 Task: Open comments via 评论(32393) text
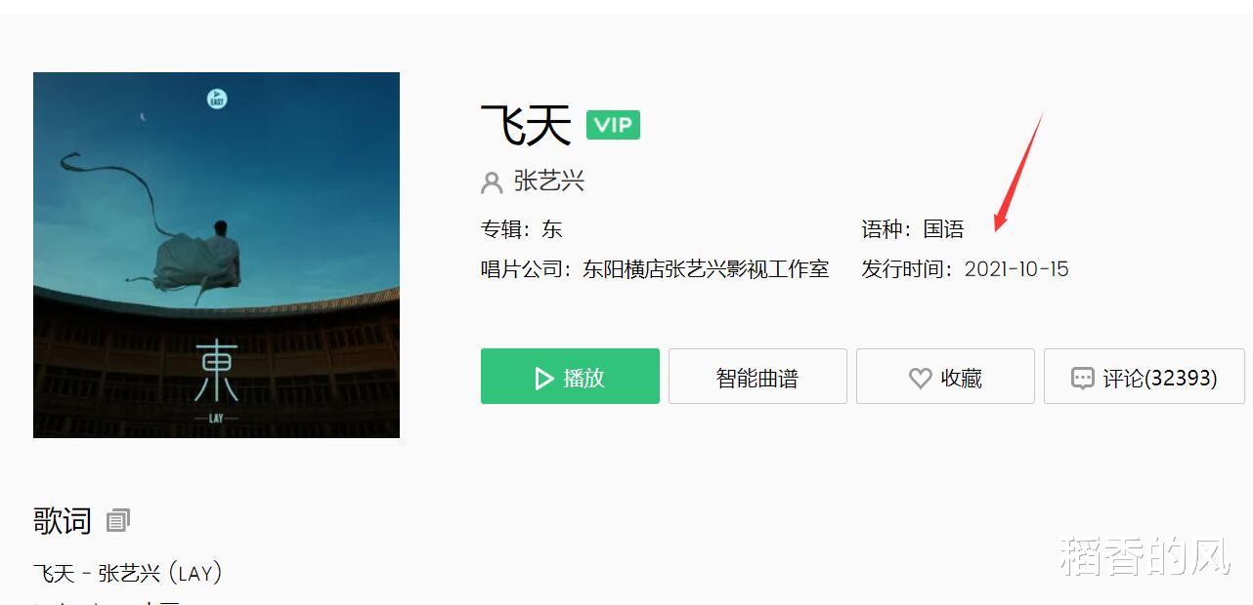[1160, 378]
